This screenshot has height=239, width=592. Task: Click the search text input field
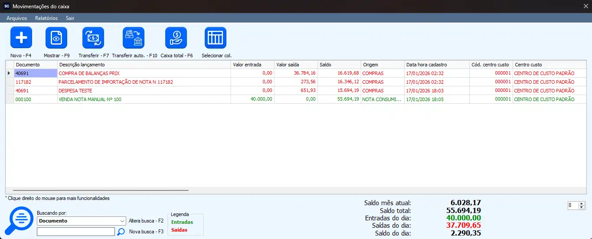click(76, 232)
